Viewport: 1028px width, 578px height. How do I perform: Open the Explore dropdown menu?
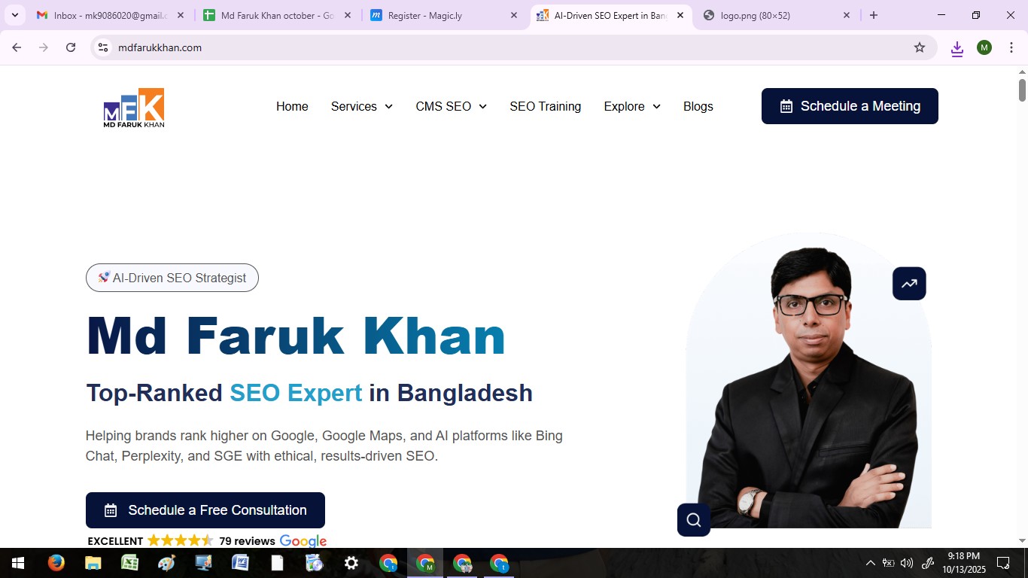pyautogui.click(x=632, y=106)
